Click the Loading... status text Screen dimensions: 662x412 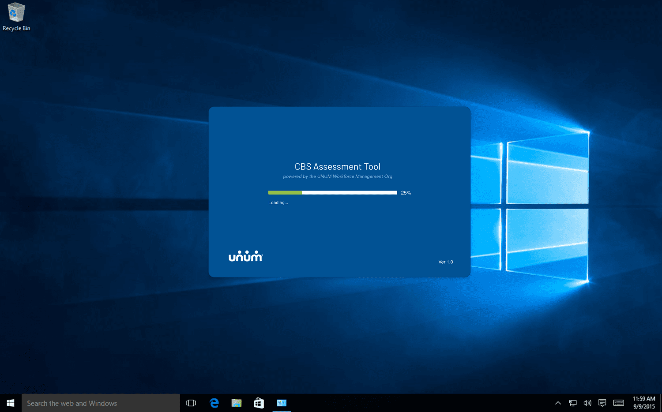click(x=278, y=202)
